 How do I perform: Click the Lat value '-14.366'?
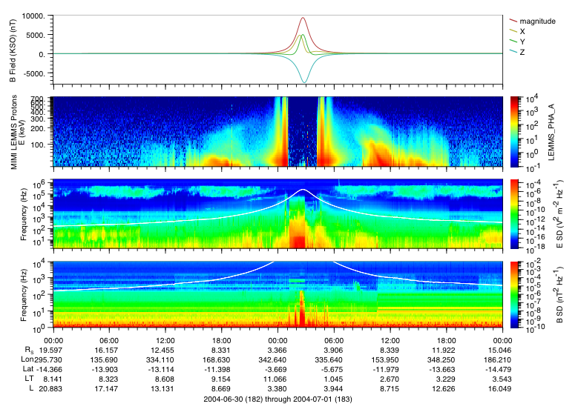click(x=50, y=369)
